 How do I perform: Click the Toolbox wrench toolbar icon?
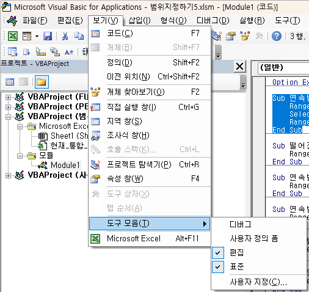[x=259, y=36]
